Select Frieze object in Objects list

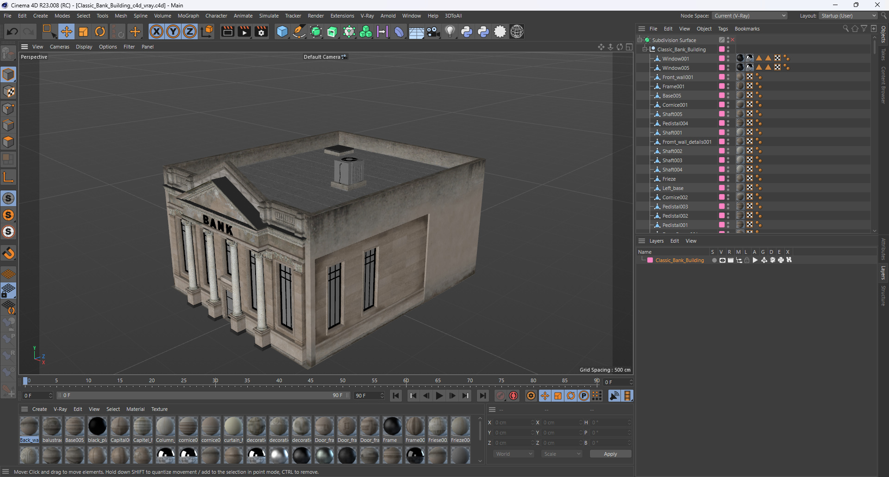tap(669, 179)
